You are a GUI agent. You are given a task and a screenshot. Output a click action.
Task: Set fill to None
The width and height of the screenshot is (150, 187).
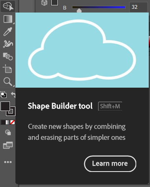point(12,122)
